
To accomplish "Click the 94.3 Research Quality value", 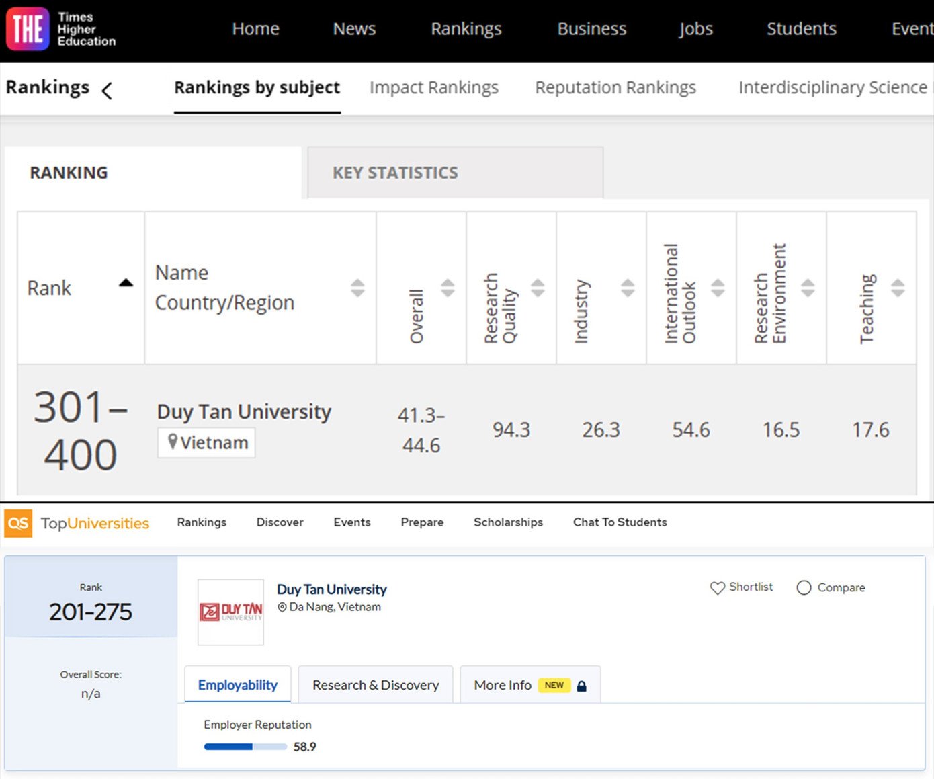I will click(x=511, y=430).
